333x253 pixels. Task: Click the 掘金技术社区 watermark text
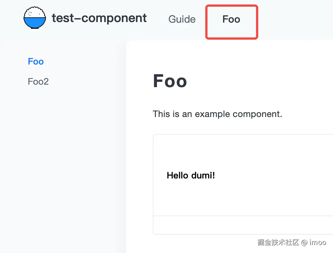point(278,242)
